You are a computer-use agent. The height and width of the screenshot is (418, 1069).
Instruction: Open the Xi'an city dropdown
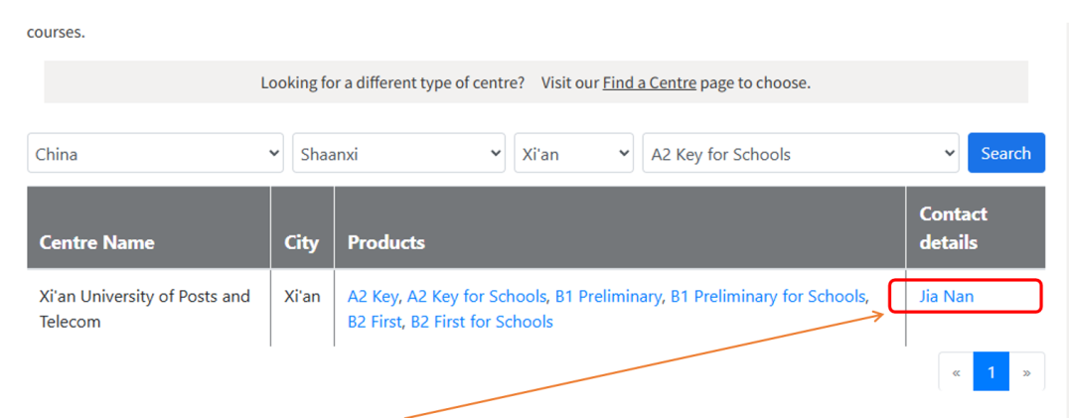pos(573,154)
